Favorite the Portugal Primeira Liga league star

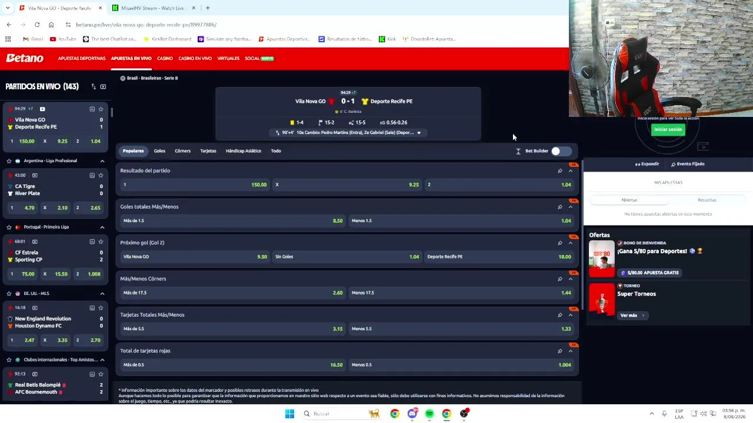point(9,227)
